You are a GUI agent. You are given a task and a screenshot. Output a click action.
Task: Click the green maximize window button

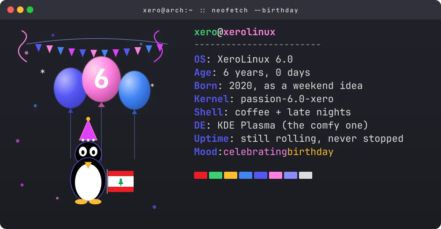pos(30,10)
